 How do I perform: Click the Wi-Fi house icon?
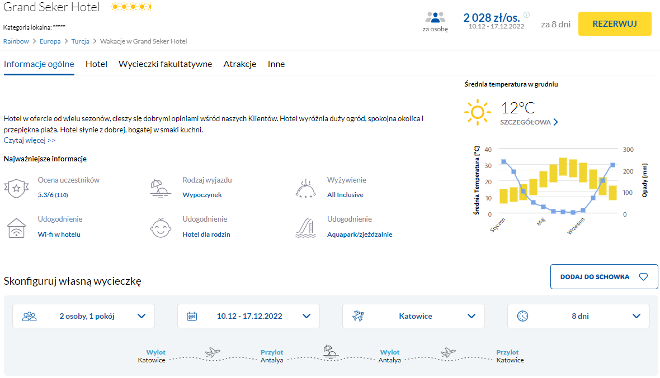coord(16,228)
